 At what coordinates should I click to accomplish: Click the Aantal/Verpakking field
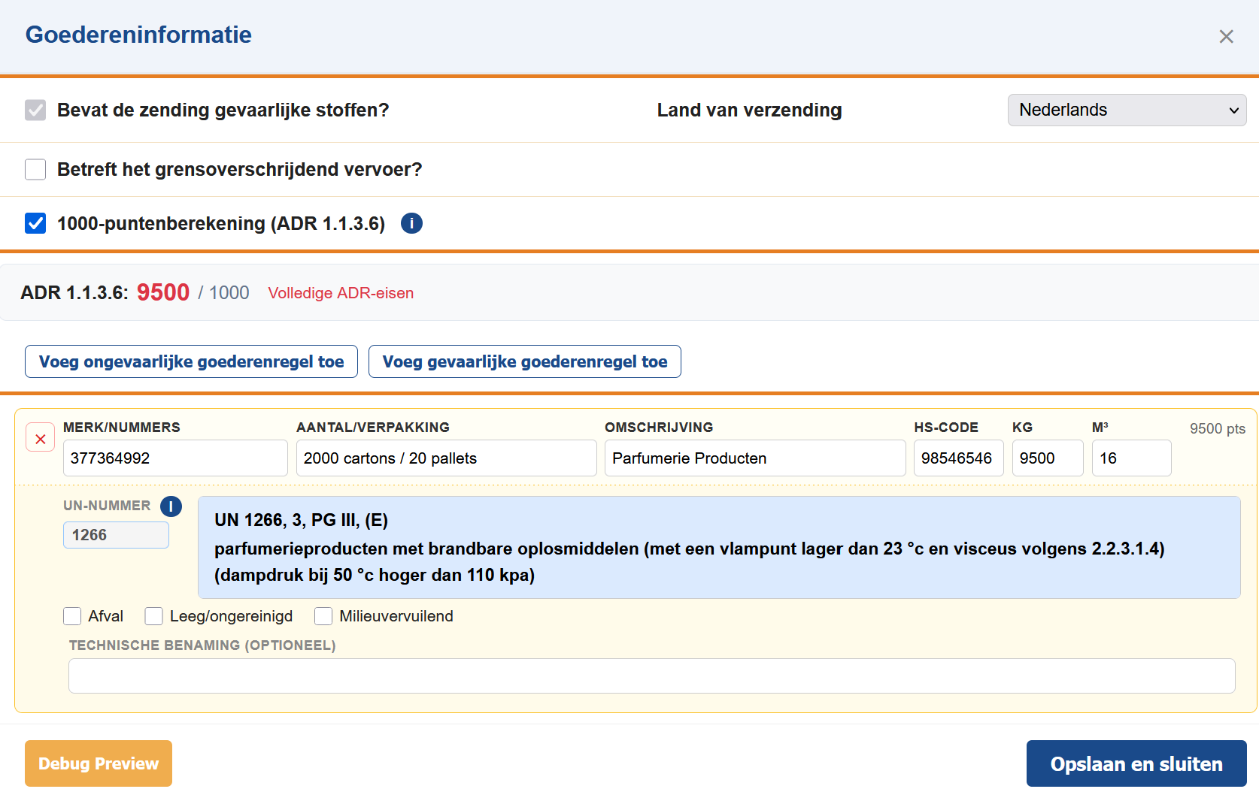446,458
